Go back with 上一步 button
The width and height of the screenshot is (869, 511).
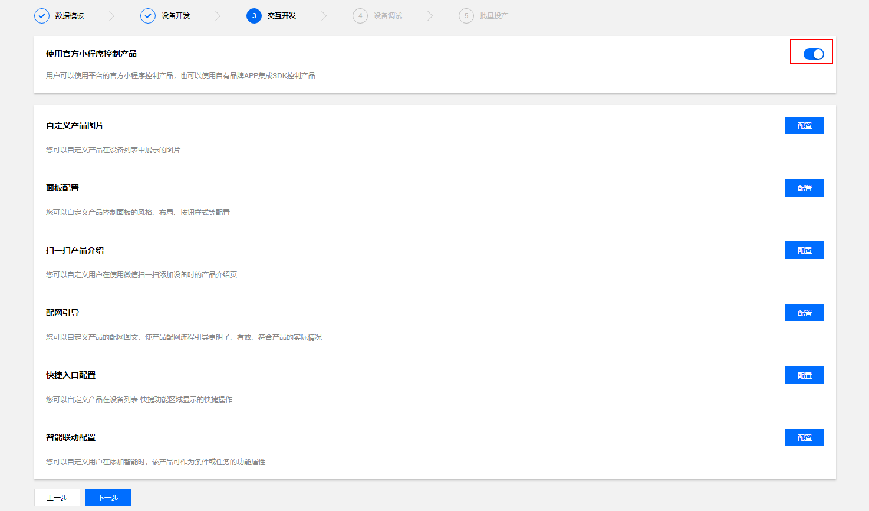pos(57,497)
